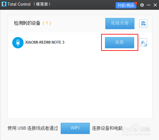Click the red notification dot on 升级/购买
159x140 pixels.
point(136,3)
